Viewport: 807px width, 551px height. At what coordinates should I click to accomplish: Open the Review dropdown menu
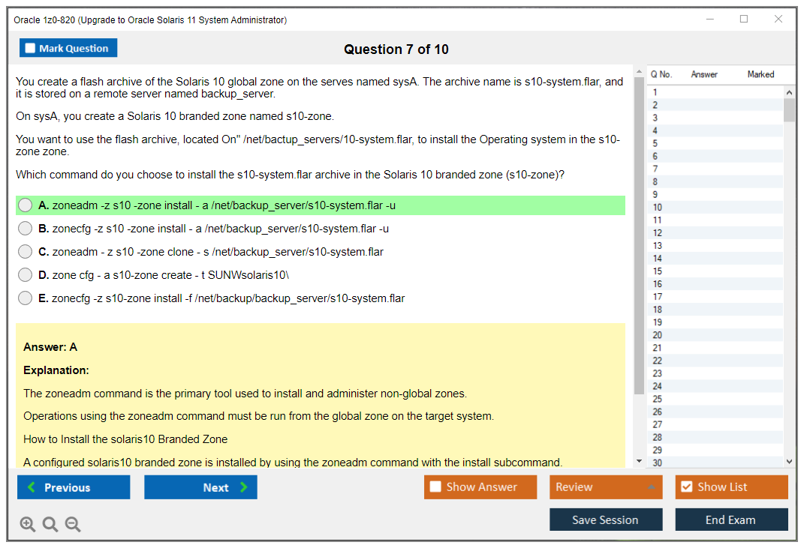[x=606, y=487]
